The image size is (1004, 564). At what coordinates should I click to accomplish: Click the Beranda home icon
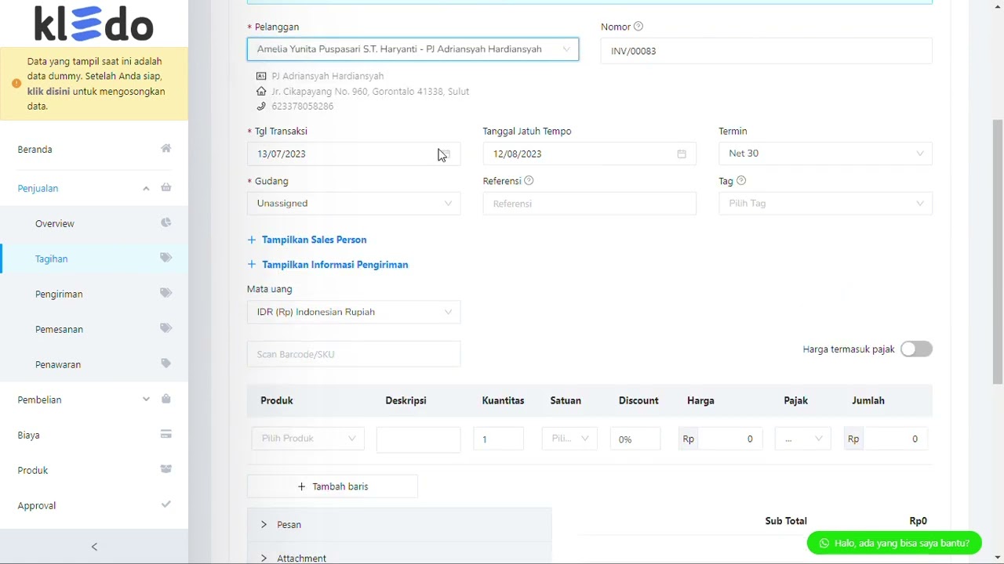click(166, 149)
